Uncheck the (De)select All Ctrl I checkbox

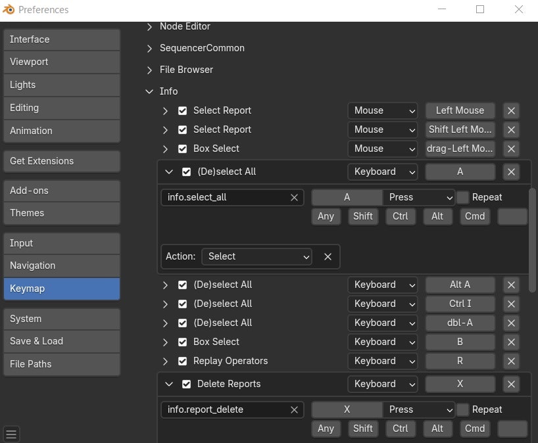[x=183, y=304]
